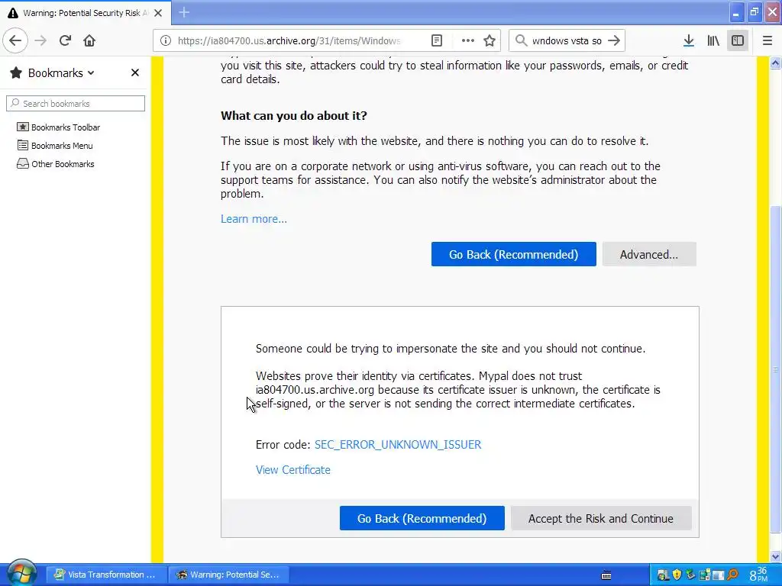Click the Advanced… button
Viewport: 782px width, 586px height.
point(649,254)
